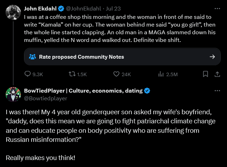
Task: Open Rate proposed Community Notes
Action: tap(122, 57)
